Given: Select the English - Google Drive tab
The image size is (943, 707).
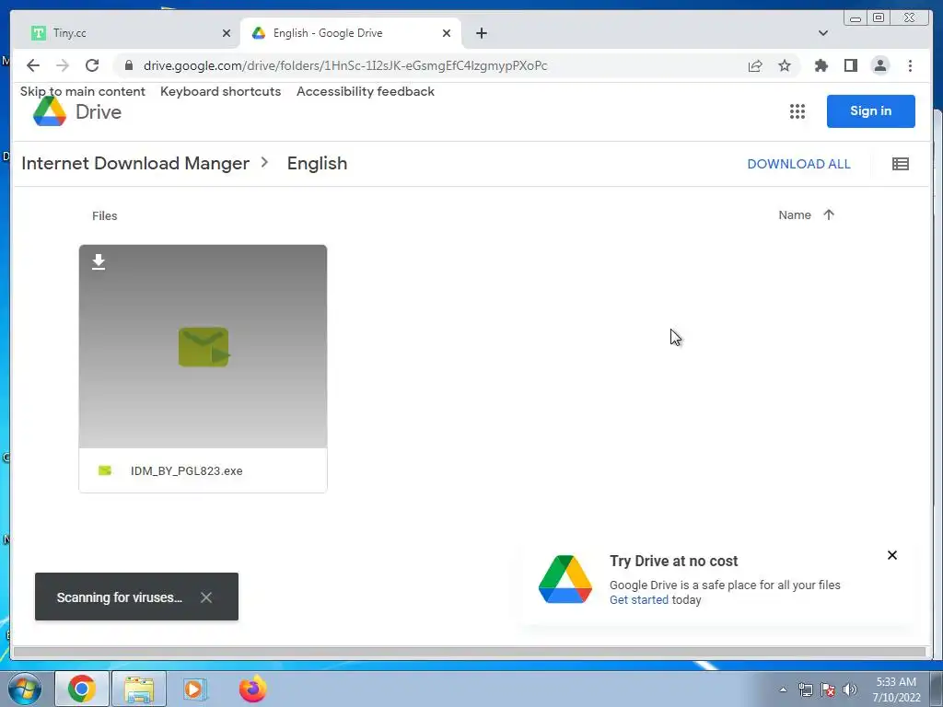Looking at the screenshot, I should (x=350, y=33).
